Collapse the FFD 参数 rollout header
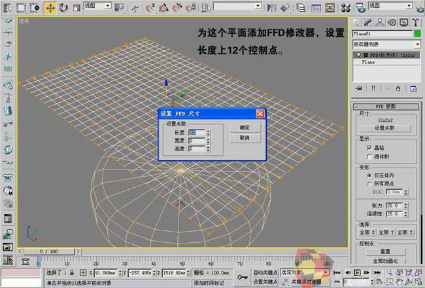The height and width of the screenshot is (288, 425). click(386, 107)
